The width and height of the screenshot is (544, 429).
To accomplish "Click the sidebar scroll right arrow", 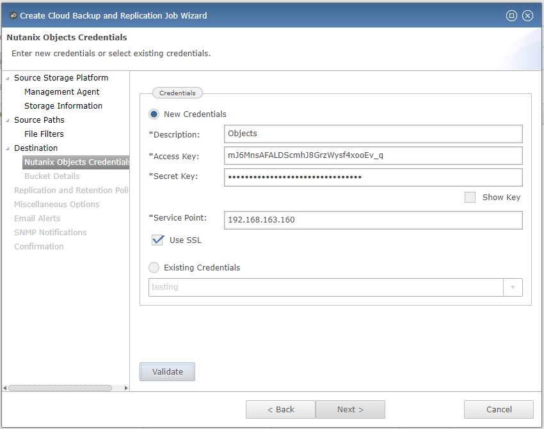I will tap(126, 388).
